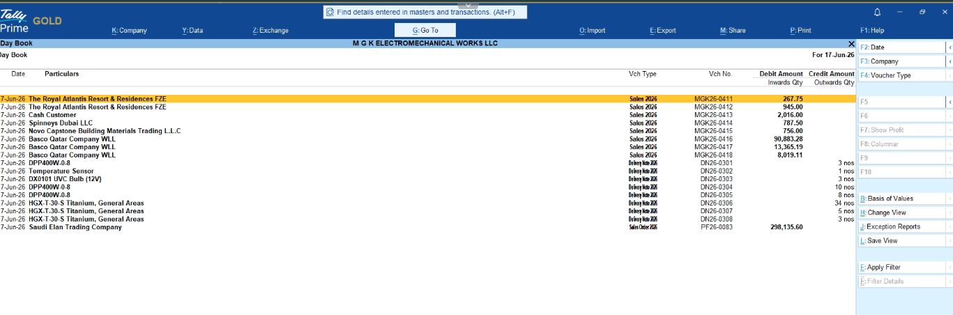Open the Z: Exchange menu
Image resolution: width=953 pixels, height=315 pixels.
pos(270,31)
